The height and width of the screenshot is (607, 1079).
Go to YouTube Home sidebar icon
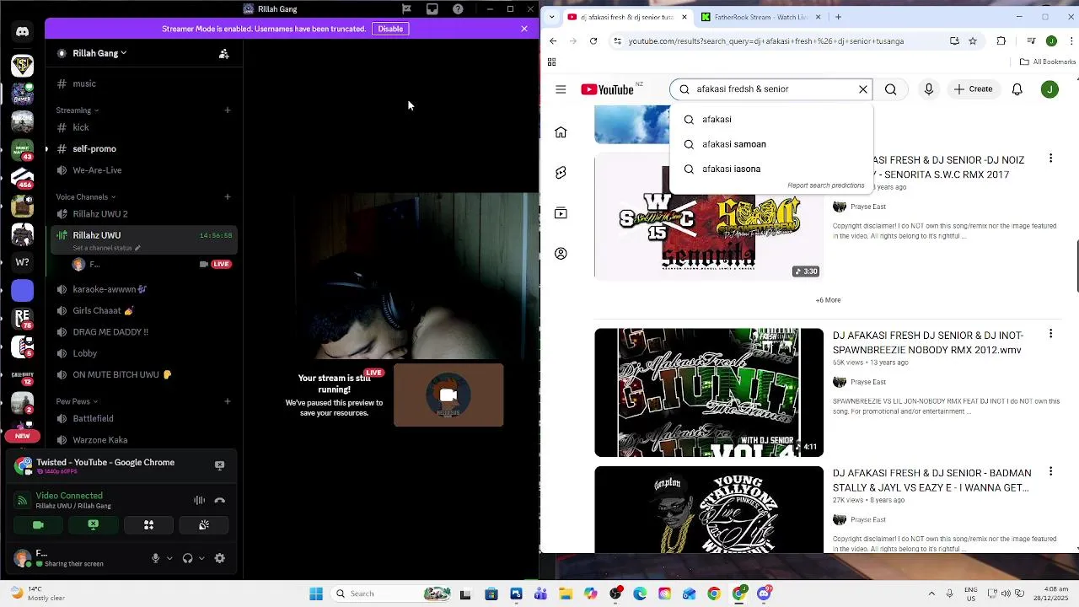[x=561, y=132]
